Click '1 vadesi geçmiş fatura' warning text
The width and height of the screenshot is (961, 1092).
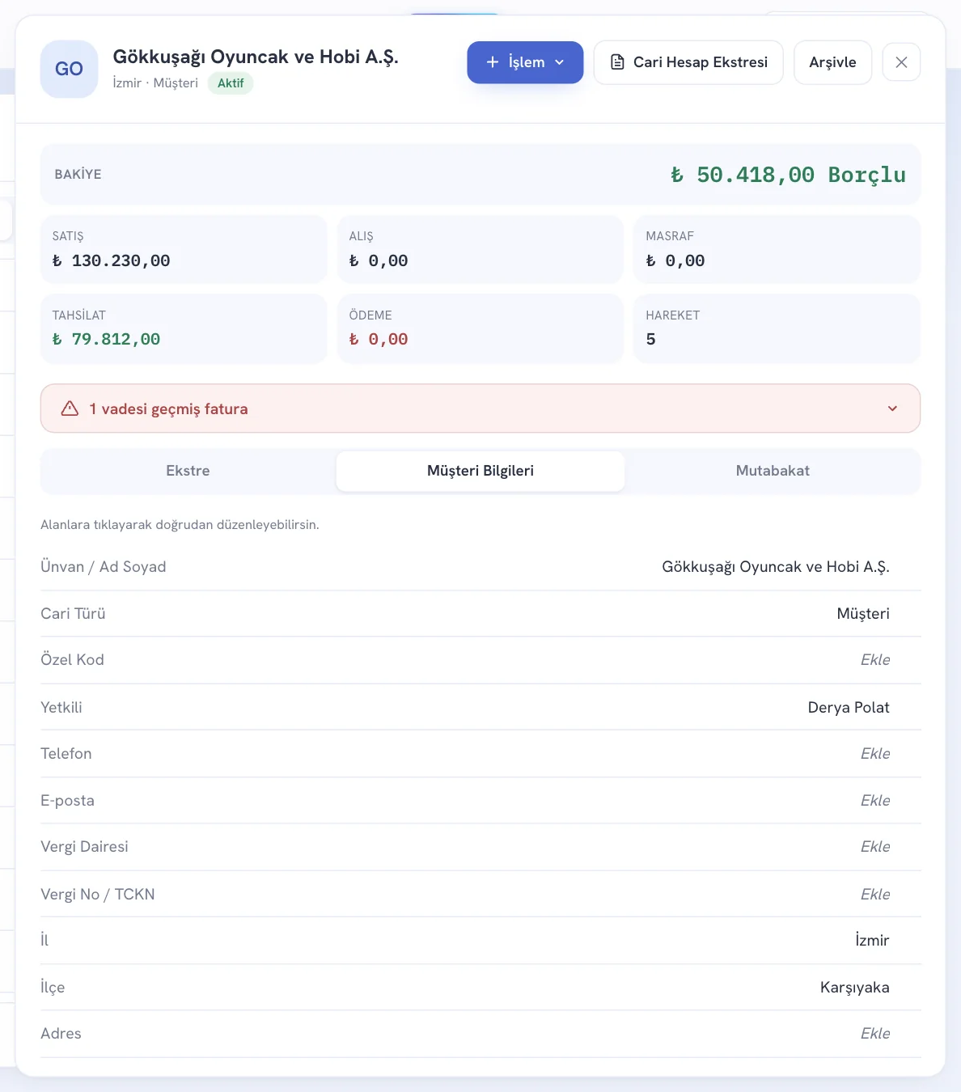tap(168, 409)
